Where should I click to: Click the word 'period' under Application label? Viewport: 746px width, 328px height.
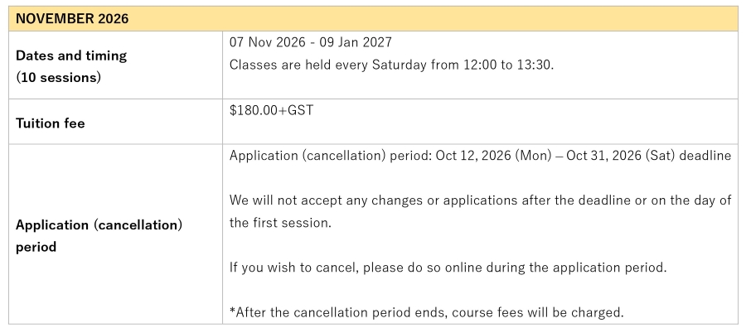coord(36,247)
